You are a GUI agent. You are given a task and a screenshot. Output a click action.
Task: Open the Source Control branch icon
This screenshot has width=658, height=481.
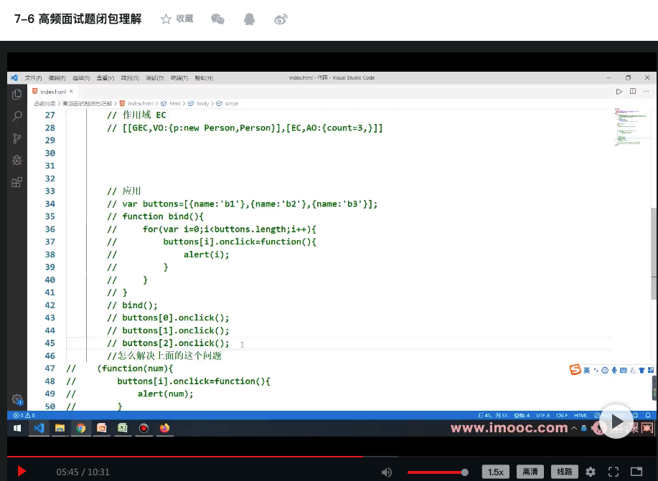coord(17,138)
